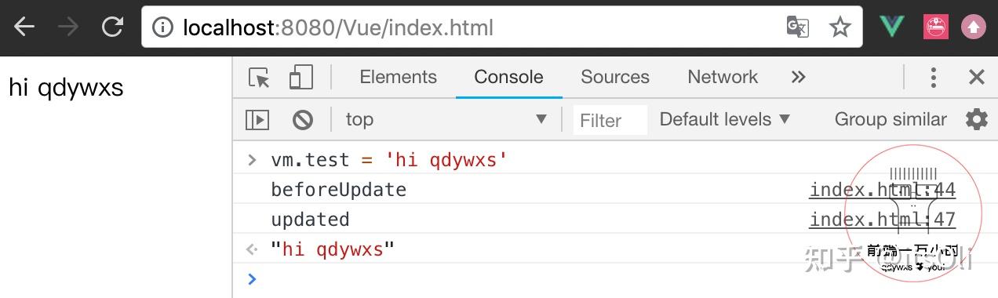Select the inspect element picker tool
Screen dimensions: 998x298
(x=259, y=78)
